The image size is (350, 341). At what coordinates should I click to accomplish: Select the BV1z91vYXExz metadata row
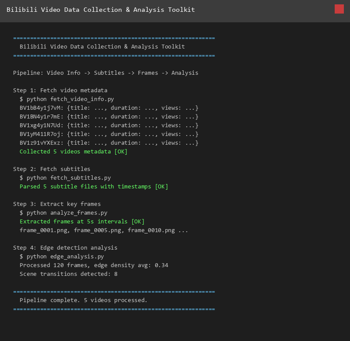click(109, 143)
